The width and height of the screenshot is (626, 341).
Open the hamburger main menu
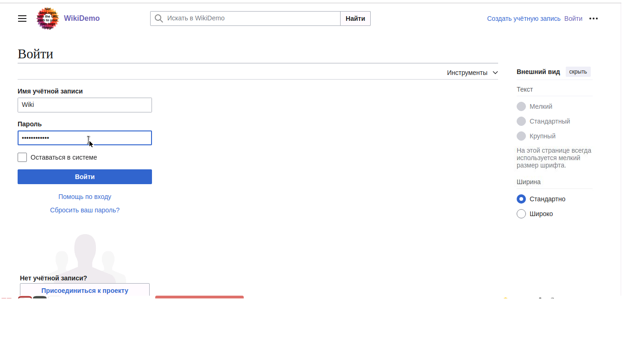[22, 19]
